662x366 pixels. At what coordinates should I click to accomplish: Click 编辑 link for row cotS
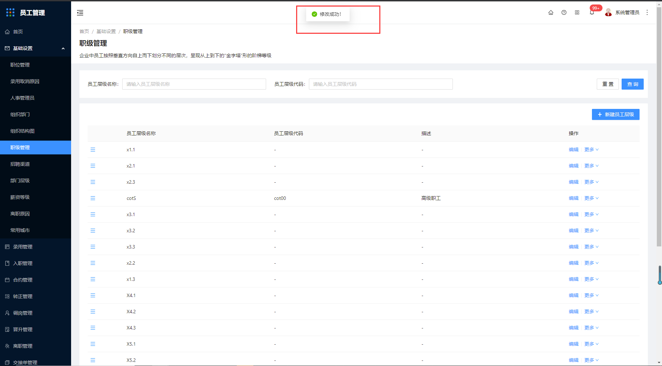[x=574, y=198]
